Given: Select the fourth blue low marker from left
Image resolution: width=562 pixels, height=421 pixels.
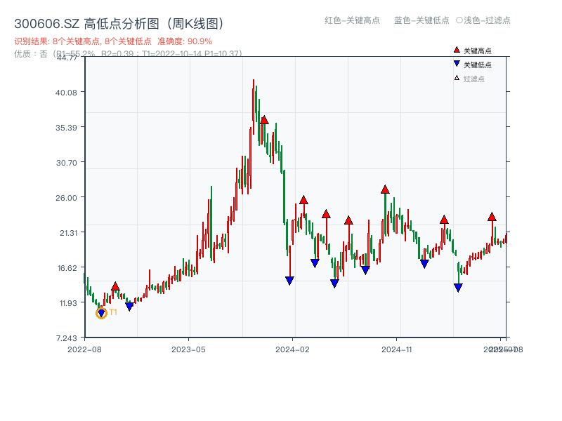Looking at the screenshot, I should pos(315,263).
